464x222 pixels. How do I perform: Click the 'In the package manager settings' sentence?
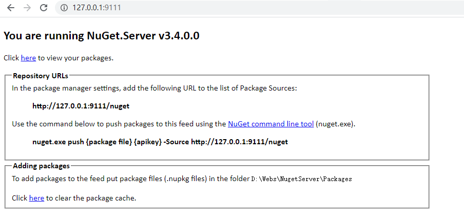point(154,88)
